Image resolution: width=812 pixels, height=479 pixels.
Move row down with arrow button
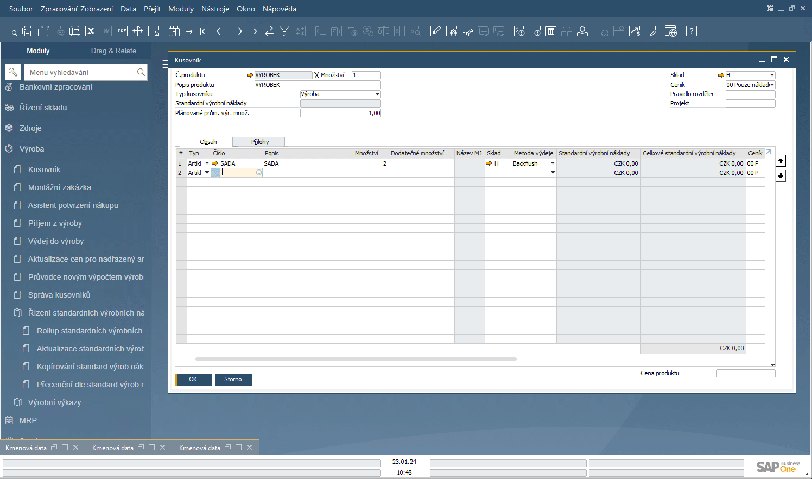(x=781, y=176)
